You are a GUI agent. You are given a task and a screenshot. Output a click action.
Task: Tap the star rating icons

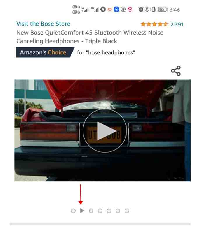point(154,24)
